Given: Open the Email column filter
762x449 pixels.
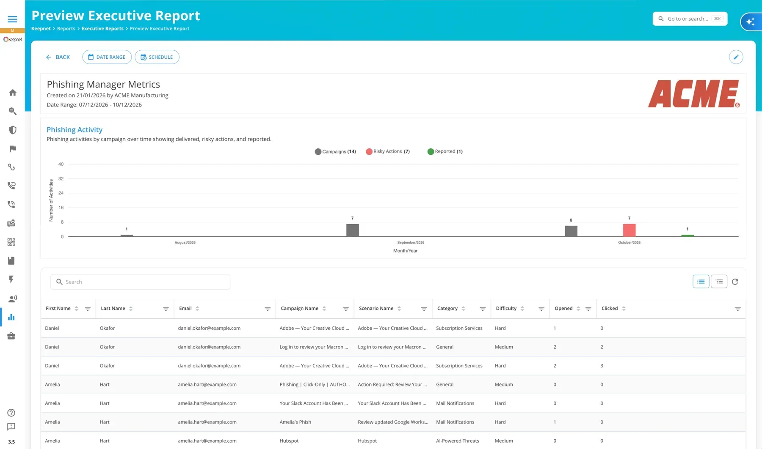Looking at the screenshot, I should coord(268,309).
